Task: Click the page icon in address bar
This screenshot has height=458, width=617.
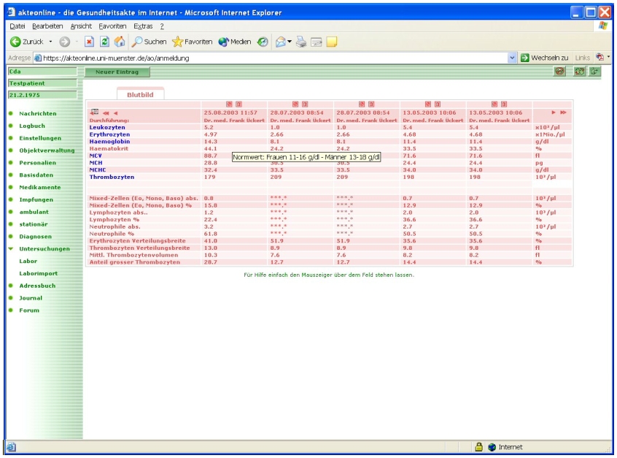Action: (x=38, y=58)
